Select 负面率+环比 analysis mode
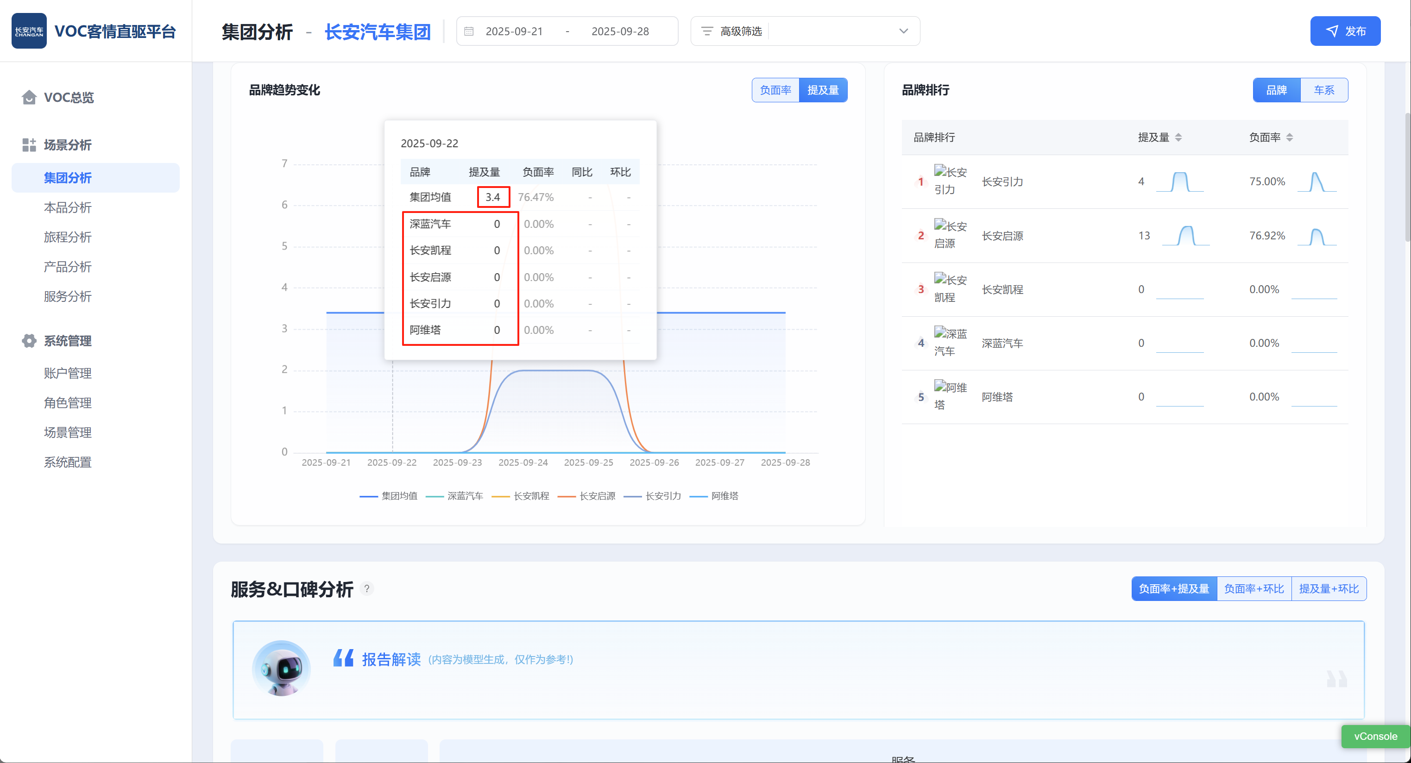This screenshot has width=1411, height=763. 1254,588
